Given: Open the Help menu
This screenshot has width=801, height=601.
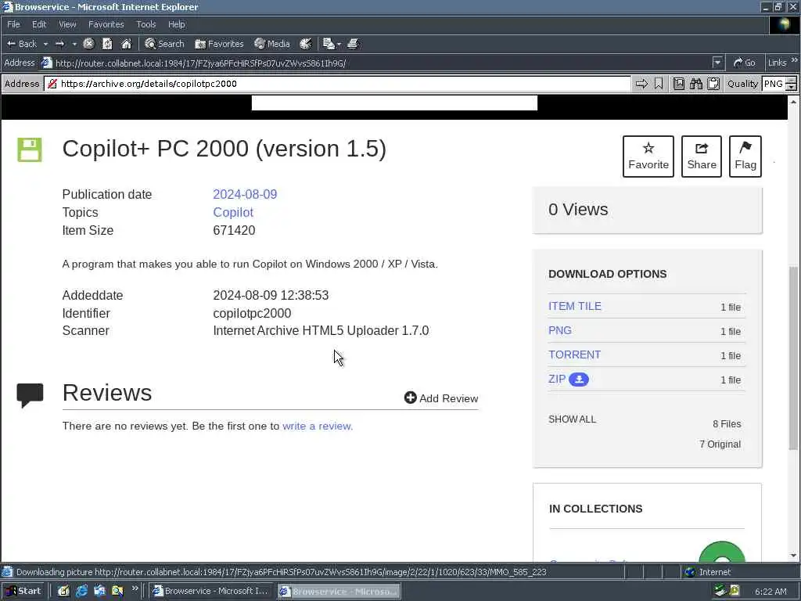Looking at the screenshot, I should click(176, 24).
